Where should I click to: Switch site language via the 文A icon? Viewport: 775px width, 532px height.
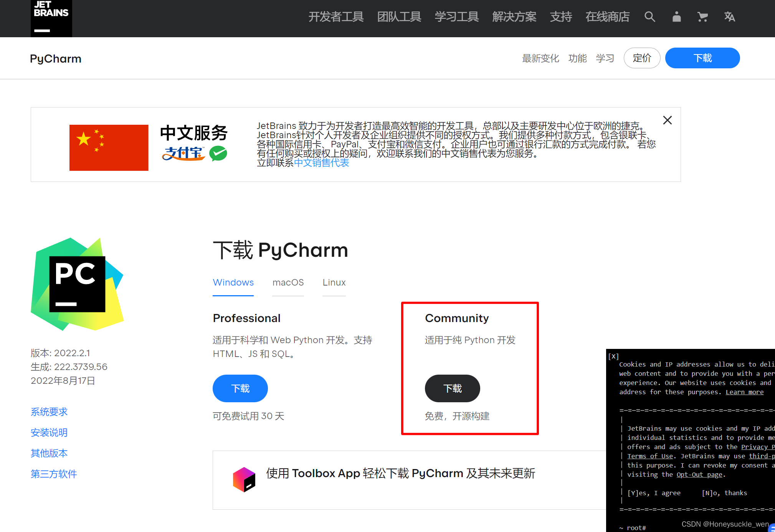(730, 17)
